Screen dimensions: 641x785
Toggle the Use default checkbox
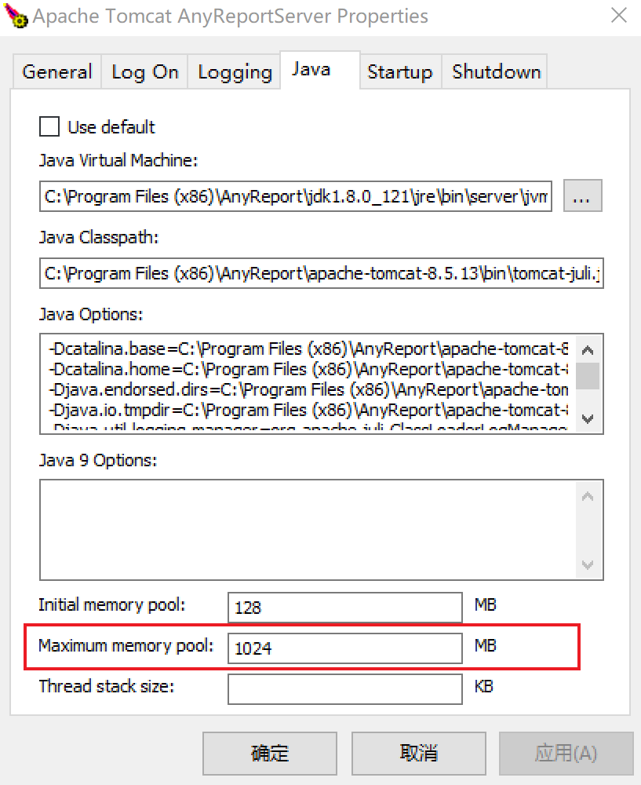[49, 127]
